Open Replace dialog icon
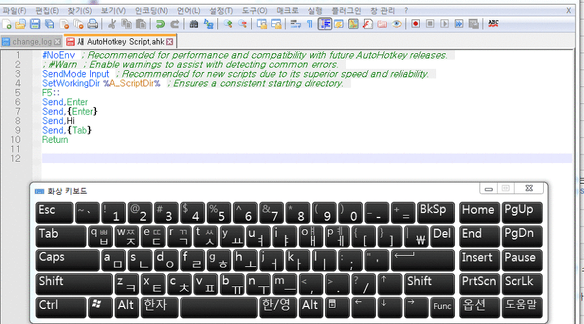This screenshot has width=584, height=324. (x=208, y=24)
